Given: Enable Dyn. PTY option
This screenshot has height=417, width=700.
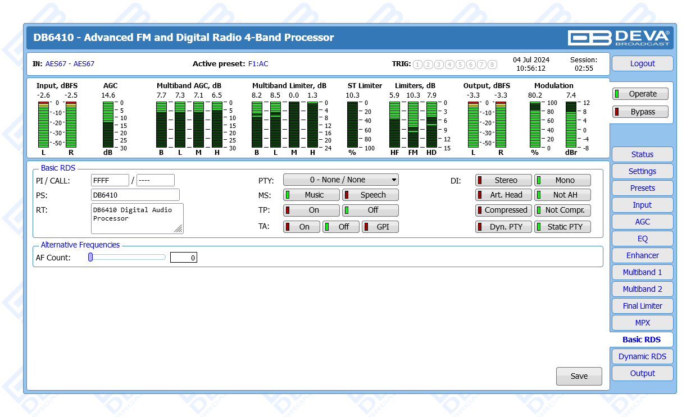Looking at the screenshot, I should point(504,227).
